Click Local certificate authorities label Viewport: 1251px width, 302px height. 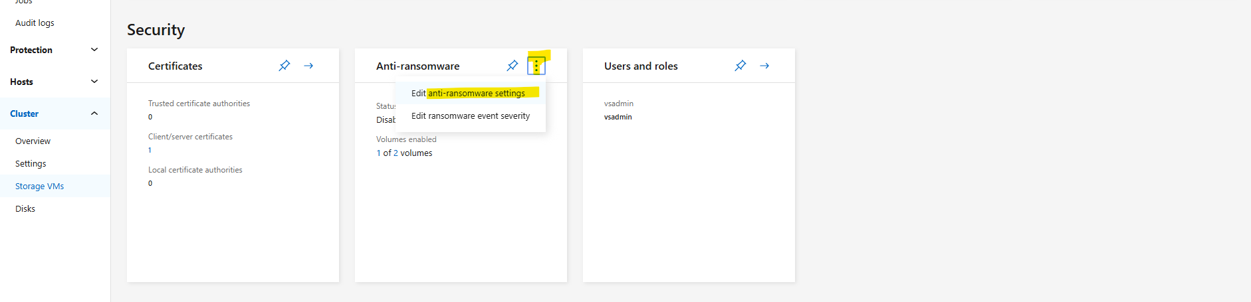(x=195, y=170)
